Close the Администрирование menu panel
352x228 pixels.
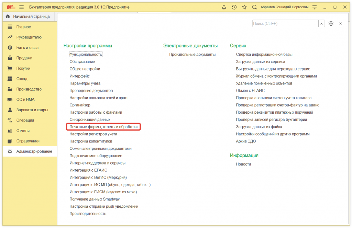click(x=340, y=23)
